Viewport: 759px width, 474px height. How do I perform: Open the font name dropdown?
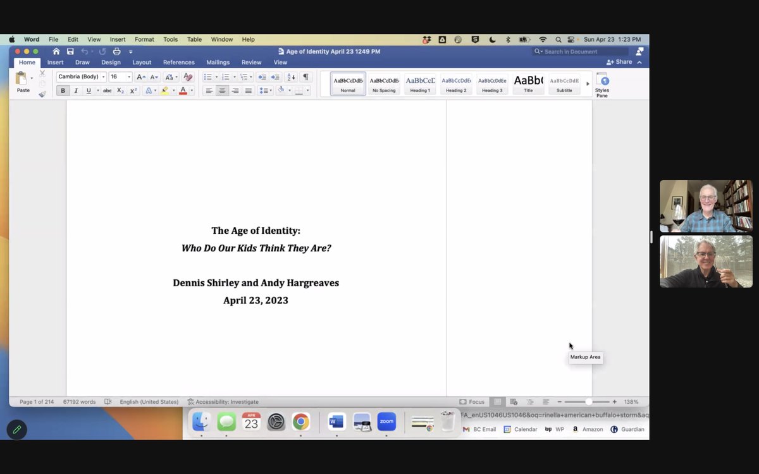pyautogui.click(x=104, y=76)
